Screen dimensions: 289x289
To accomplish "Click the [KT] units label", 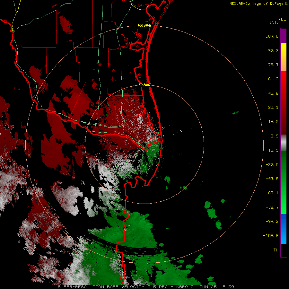I will tap(274, 22).
